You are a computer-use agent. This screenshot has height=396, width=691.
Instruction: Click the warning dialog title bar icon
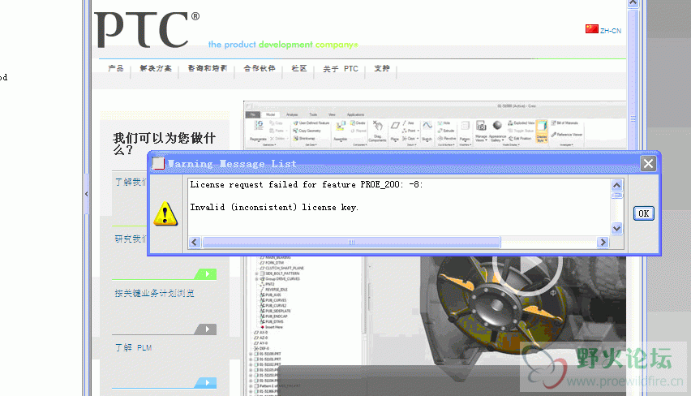point(158,164)
